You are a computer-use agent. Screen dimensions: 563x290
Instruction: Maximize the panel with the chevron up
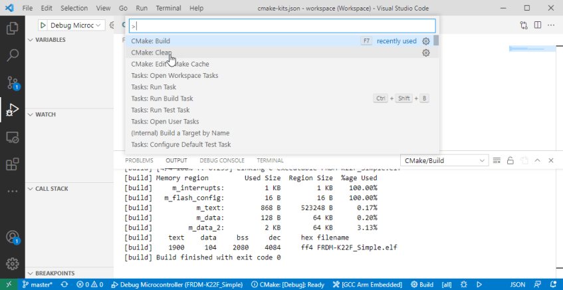[538, 160]
